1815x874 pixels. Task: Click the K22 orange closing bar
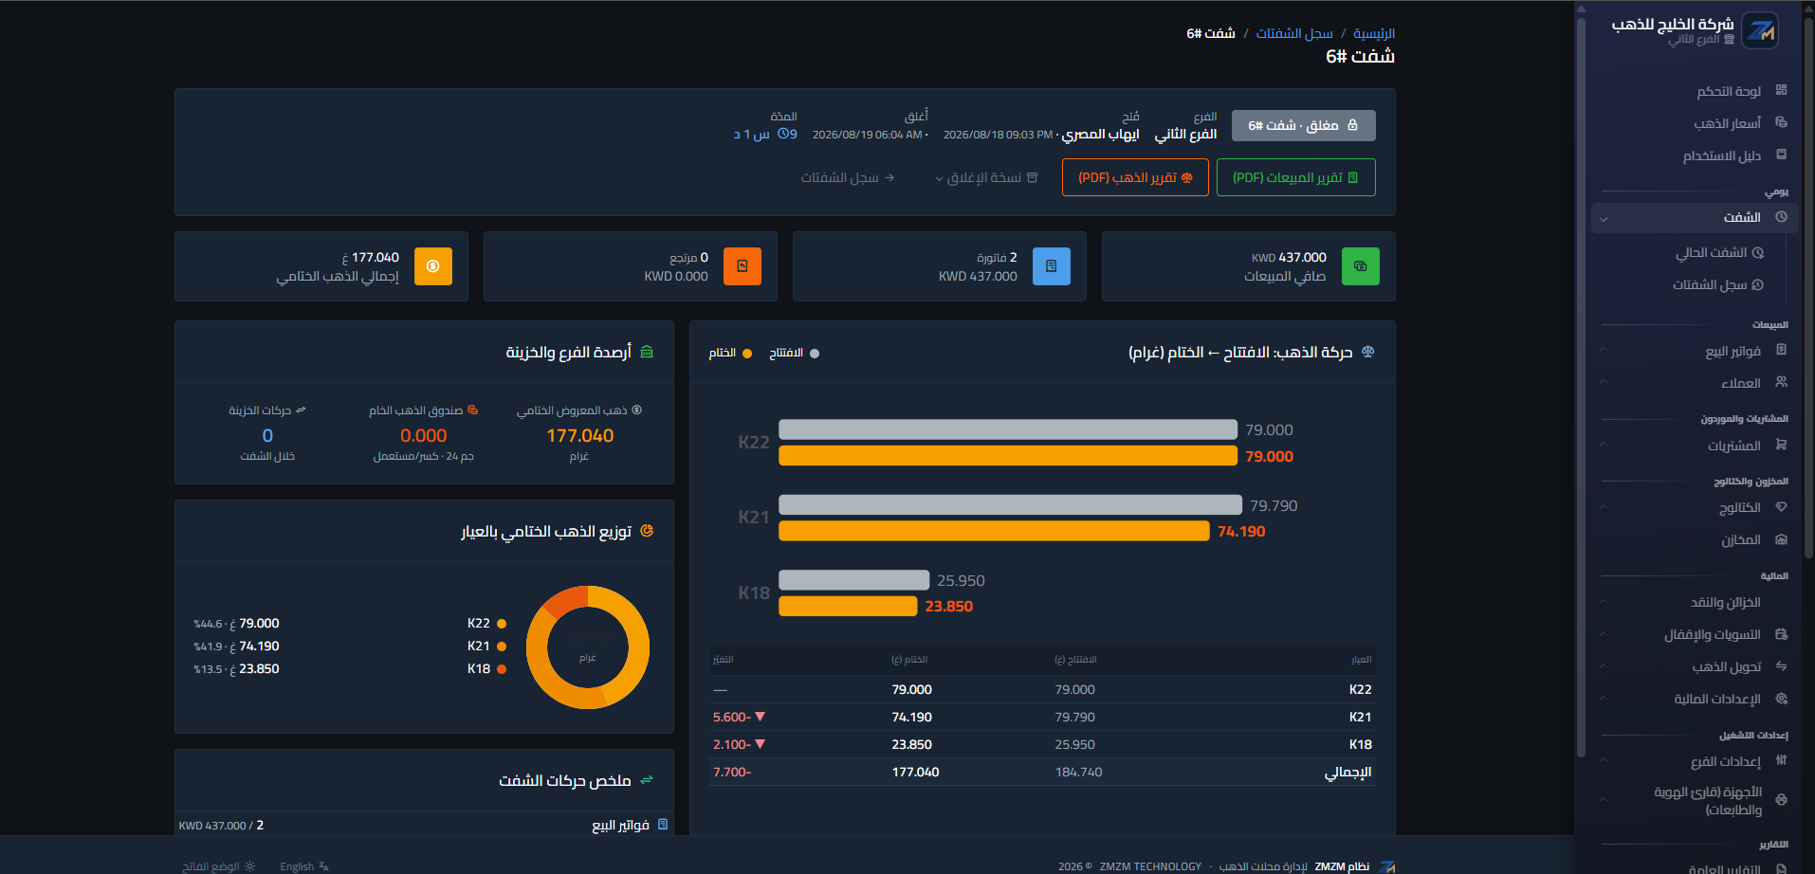point(1008,456)
